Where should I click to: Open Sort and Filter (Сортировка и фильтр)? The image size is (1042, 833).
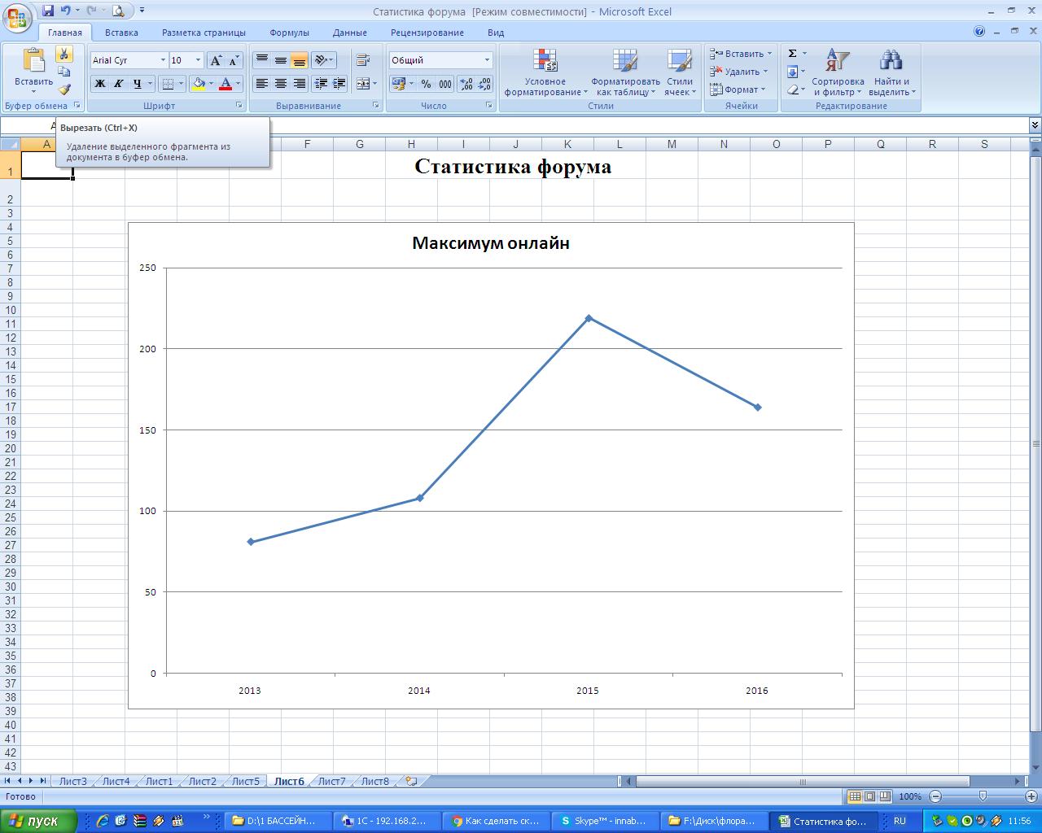[x=837, y=72]
